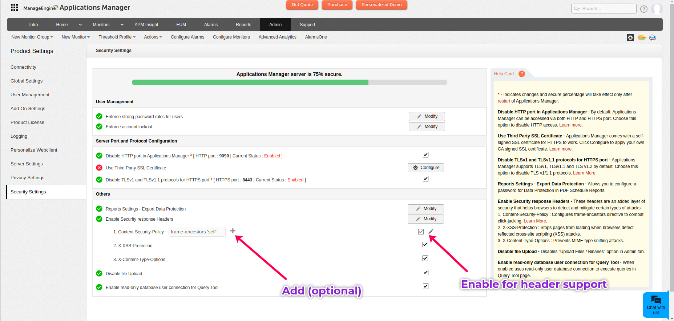The height and width of the screenshot is (321, 674).
Task: Click Modify for Reports Settings Export Data Protection
Action: pyautogui.click(x=426, y=209)
